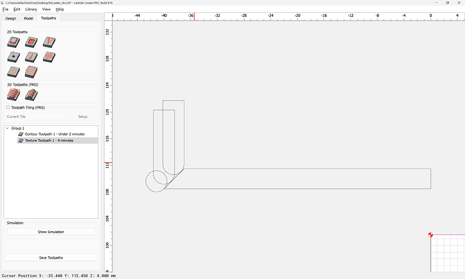Open the Edit menu
Image resolution: width=465 pixels, height=279 pixels.
(x=17, y=9)
